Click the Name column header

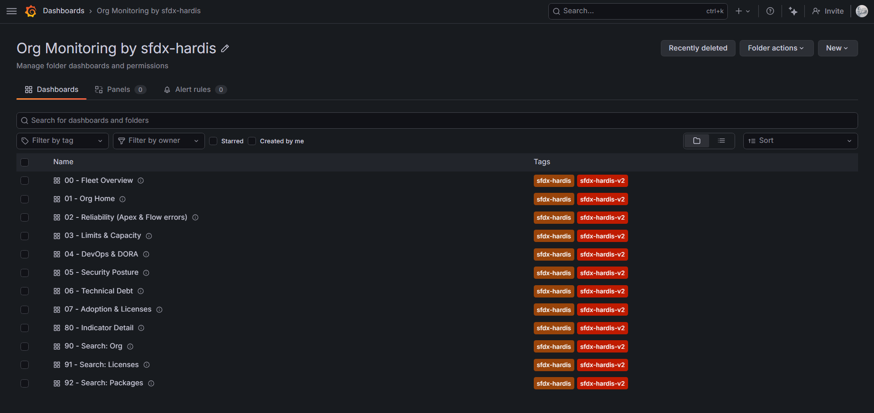pyautogui.click(x=63, y=162)
